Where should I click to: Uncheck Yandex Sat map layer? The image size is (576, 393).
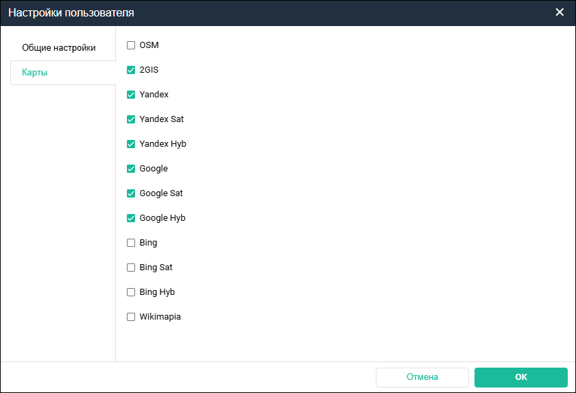pyautogui.click(x=131, y=119)
